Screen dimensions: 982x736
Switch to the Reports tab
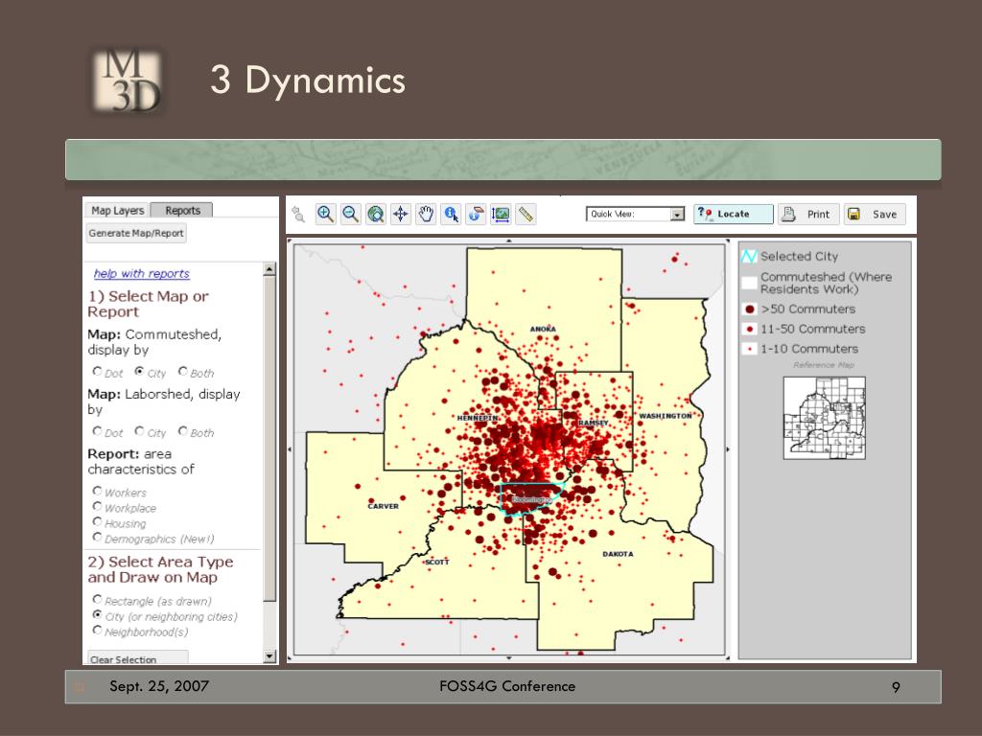(182, 210)
